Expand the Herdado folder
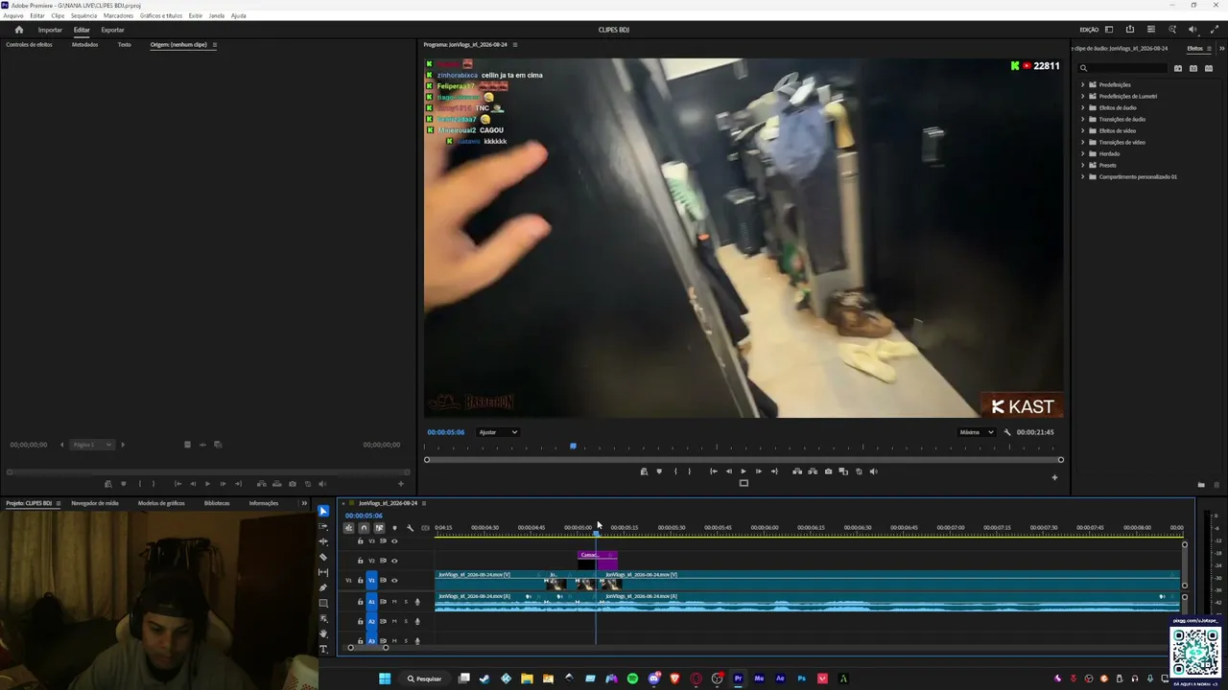 coord(1083,153)
